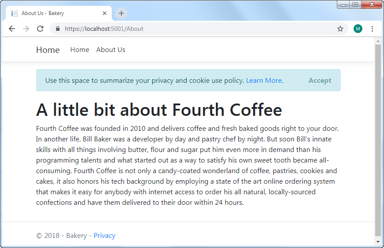
Task: Minimize the browser window
Action: [x=343, y=5]
